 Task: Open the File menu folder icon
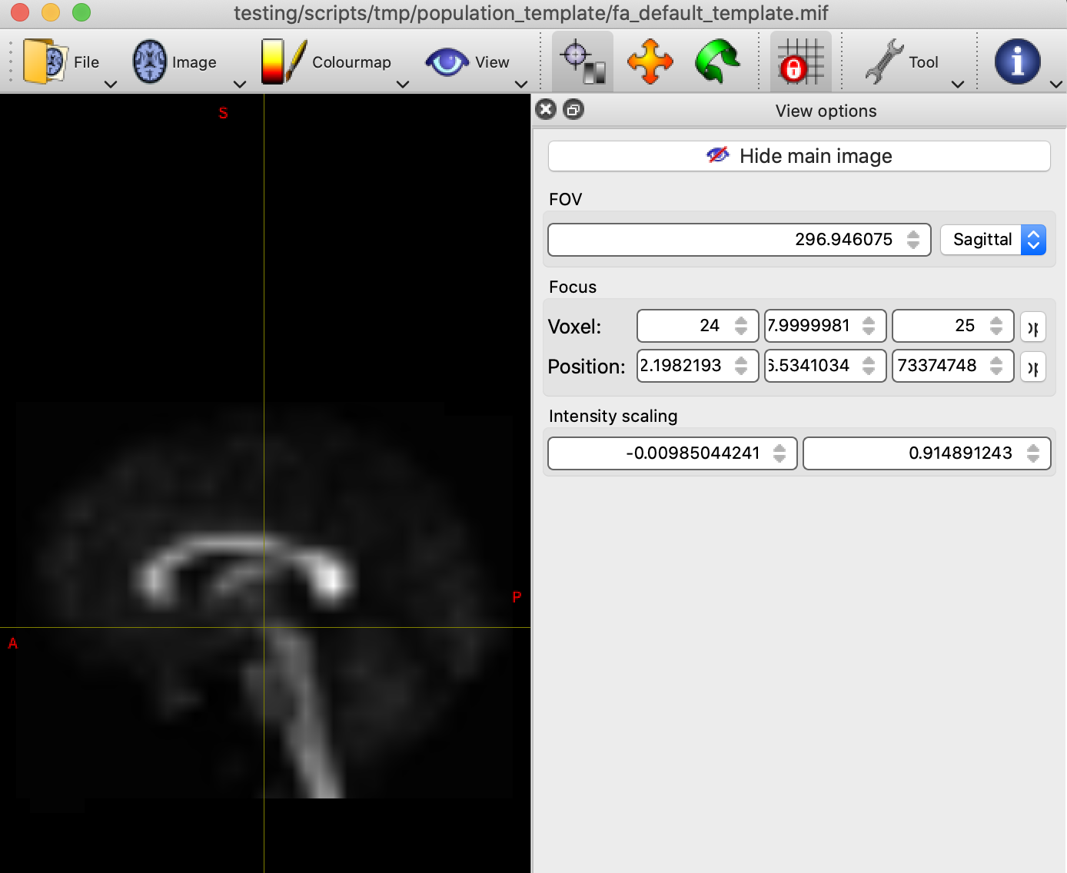45,61
